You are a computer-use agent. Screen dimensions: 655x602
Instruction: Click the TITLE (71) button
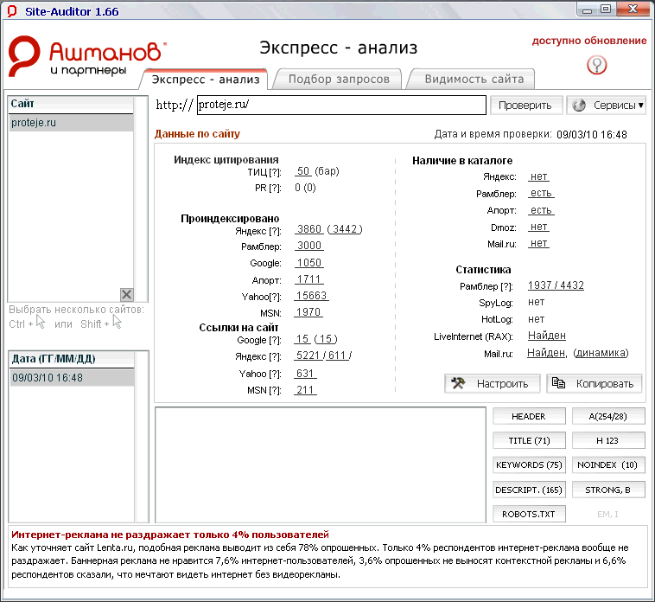pyautogui.click(x=529, y=440)
